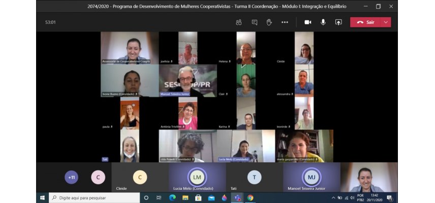Click the 'Digite aqui para pesquisar' search box
Image resolution: width=435 pixels, height=203 pixels.
(95, 198)
